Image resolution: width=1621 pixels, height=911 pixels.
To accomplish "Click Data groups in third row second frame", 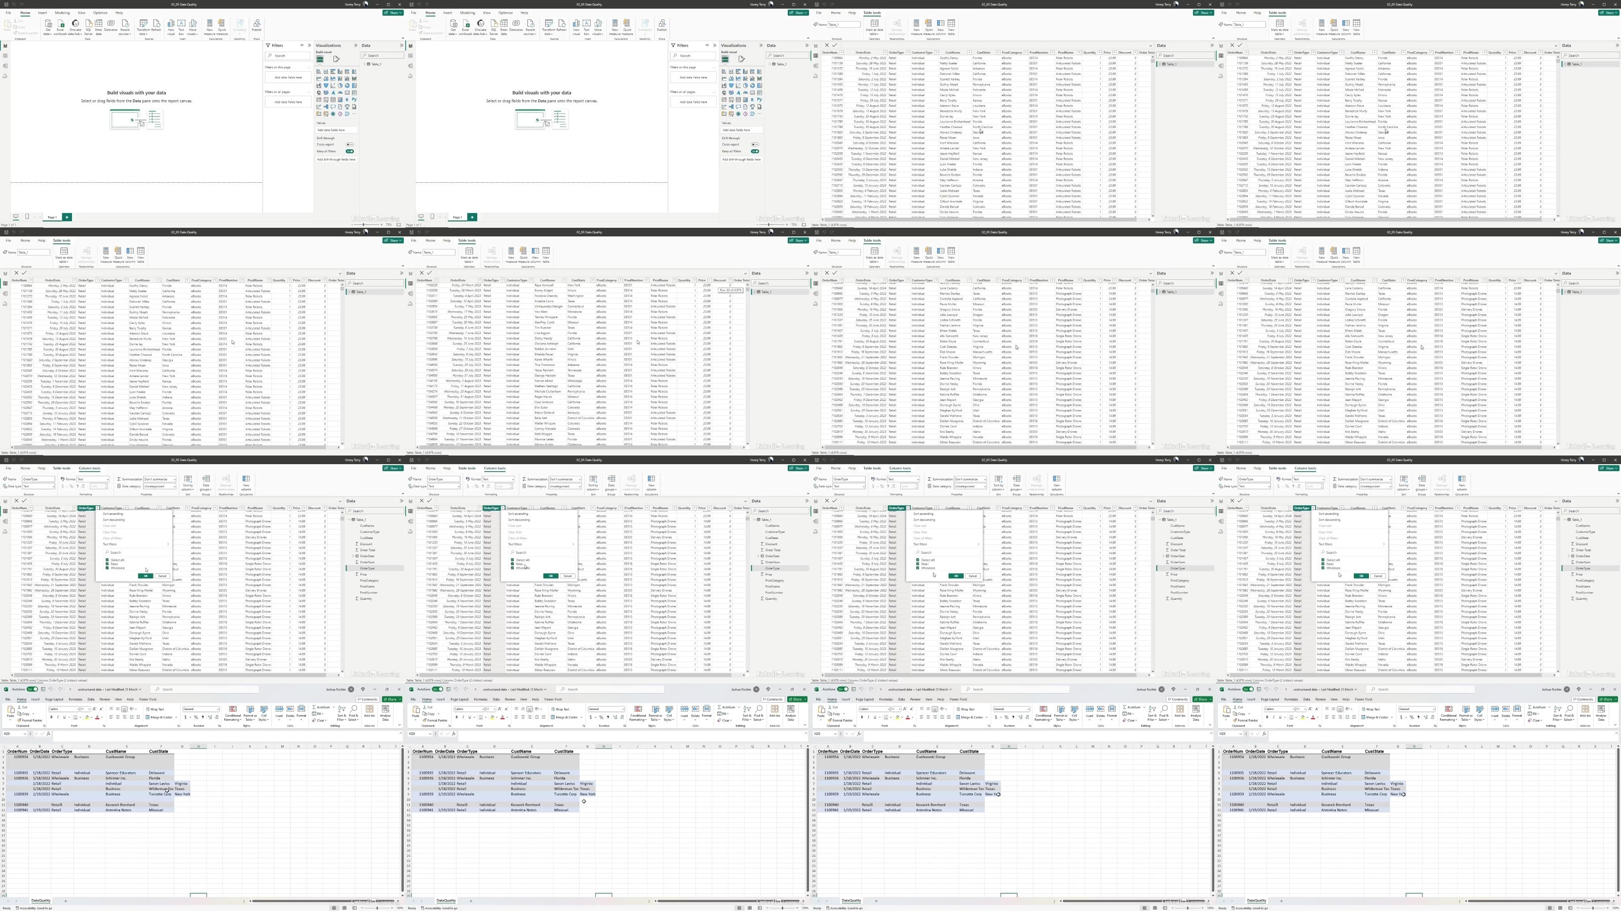I will tap(611, 483).
